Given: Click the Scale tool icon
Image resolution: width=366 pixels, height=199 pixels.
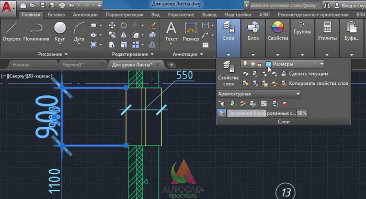Looking at the screenshot, I should click(x=123, y=45).
